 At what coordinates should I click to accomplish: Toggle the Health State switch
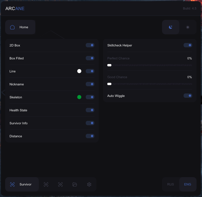tap(90, 110)
